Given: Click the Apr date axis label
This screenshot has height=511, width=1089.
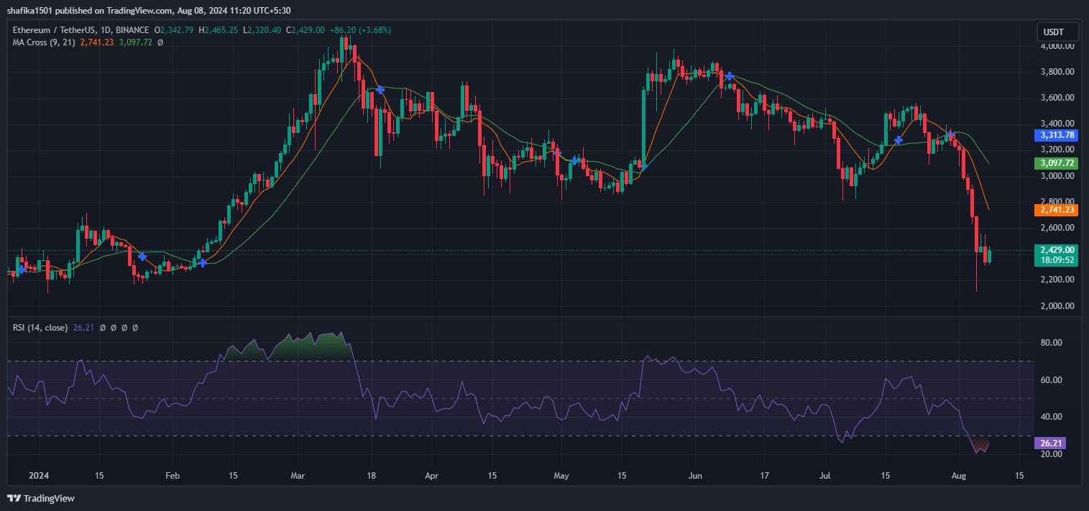Looking at the screenshot, I should coord(431,476).
